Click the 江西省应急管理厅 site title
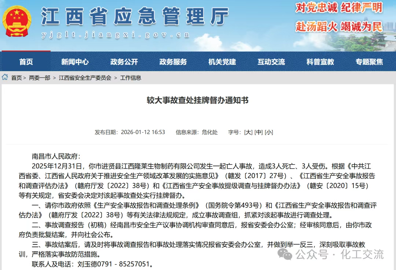 point(135,16)
